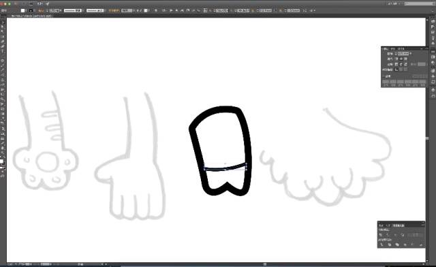Select the Type tool in the left toolbar
This screenshot has width=436, height=267.
coord(2,51)
